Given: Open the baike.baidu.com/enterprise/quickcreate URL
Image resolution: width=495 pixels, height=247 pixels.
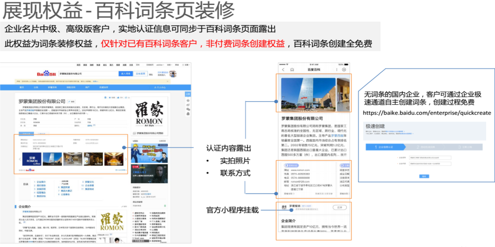Looking at the screenshot, I should pos(427,113).
